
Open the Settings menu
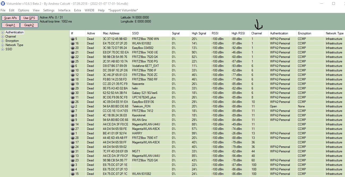[x=49, y=10]
